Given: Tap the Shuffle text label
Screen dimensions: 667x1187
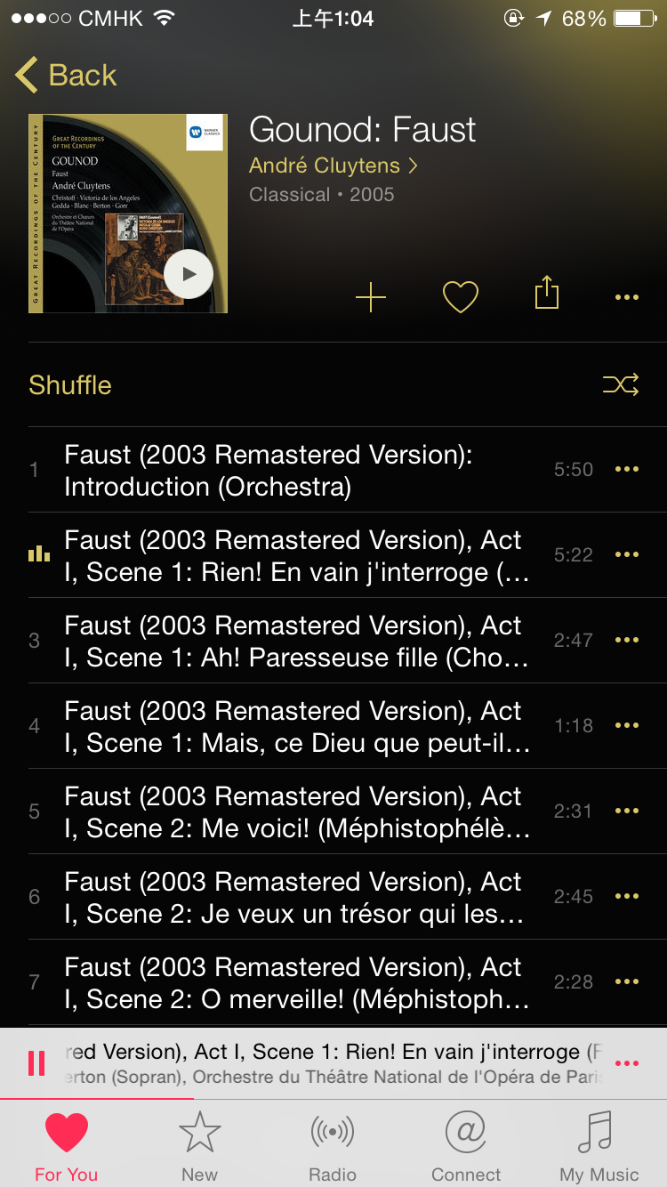Looking at the screenshot, I should (x=70, y=384).
